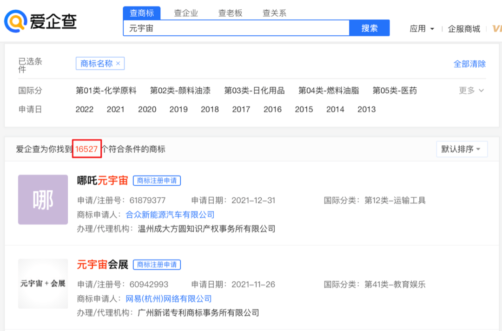Click application date 2021-12-31
This screenshot has height=331, width=502.
[x=253, y=201]
